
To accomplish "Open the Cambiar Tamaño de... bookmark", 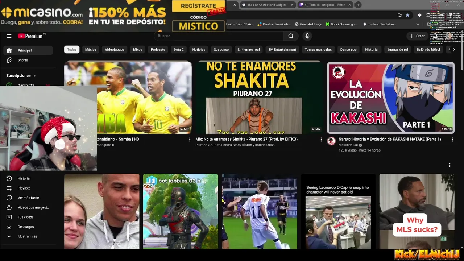I will click(x=274, y=24).
